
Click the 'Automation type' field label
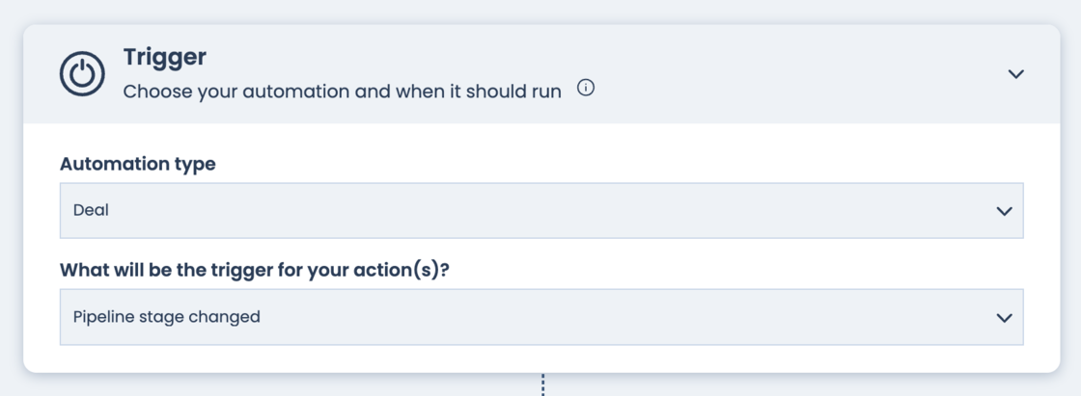[x=137, y=164]
